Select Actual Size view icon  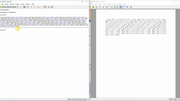click(x=110, y=7)
